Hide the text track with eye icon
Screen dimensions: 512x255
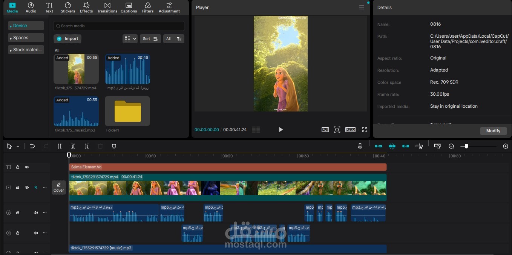pyautogui.click(x=27, y=167)
